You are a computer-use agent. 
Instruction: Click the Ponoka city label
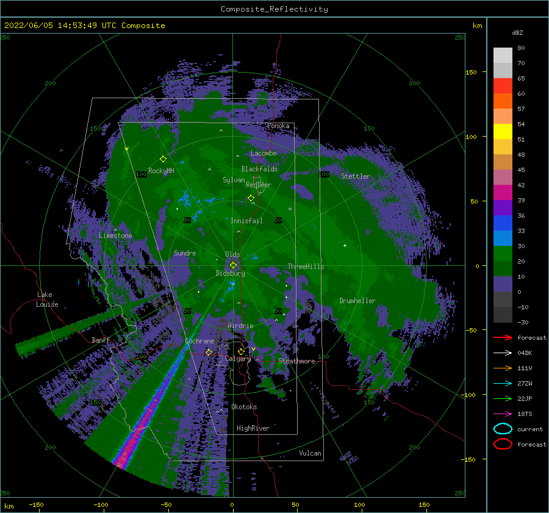click(x=278, y=126)
